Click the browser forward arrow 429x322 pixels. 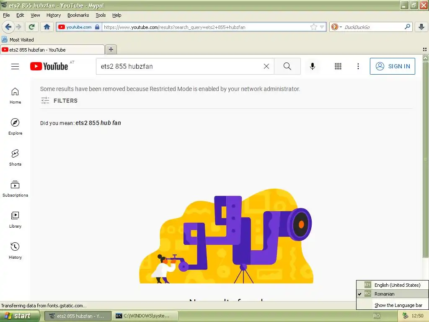point(18,27)
